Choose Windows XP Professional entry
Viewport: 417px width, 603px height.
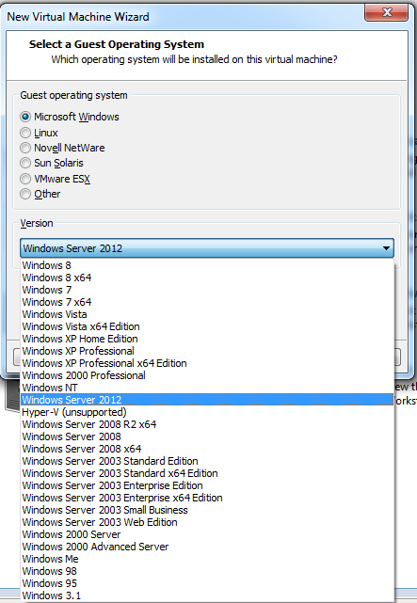(207, 351)
